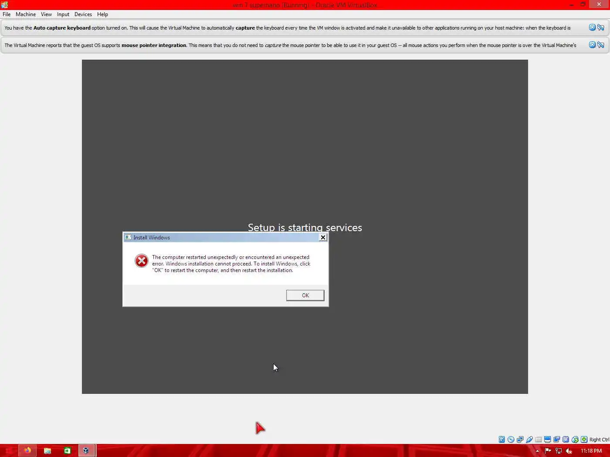Click the Auto capture keyboard notification text
The width and height of the screenshot is (610, 457).
click(288, 27)
